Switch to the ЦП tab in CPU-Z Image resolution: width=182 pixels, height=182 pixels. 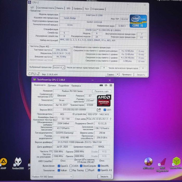[x=32, y=8]
